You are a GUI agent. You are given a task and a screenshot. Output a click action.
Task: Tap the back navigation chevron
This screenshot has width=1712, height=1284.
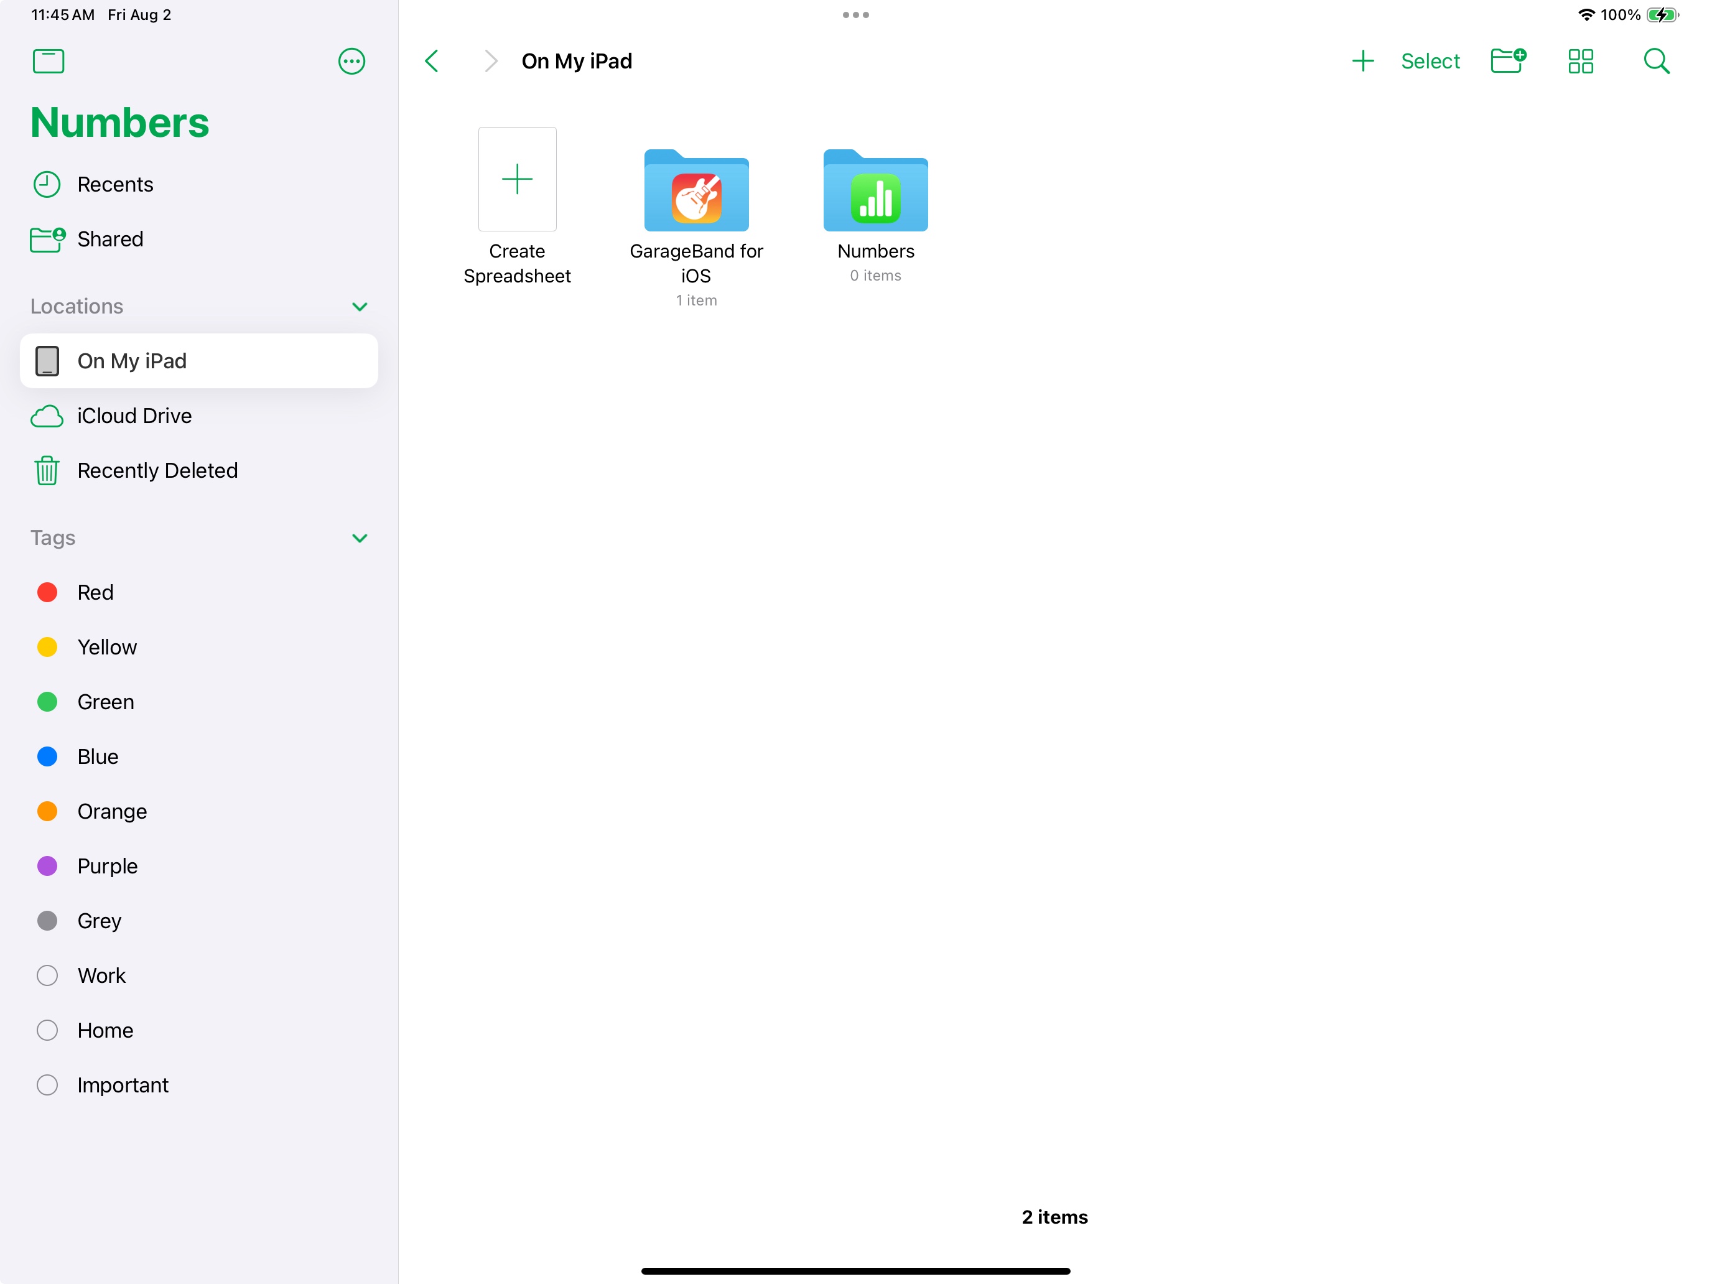[x=432, y=61]
